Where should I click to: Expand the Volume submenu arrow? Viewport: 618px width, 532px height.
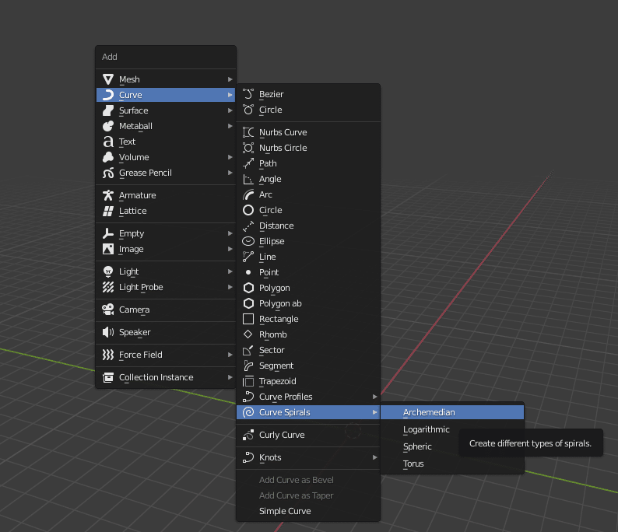coord(230,157)
